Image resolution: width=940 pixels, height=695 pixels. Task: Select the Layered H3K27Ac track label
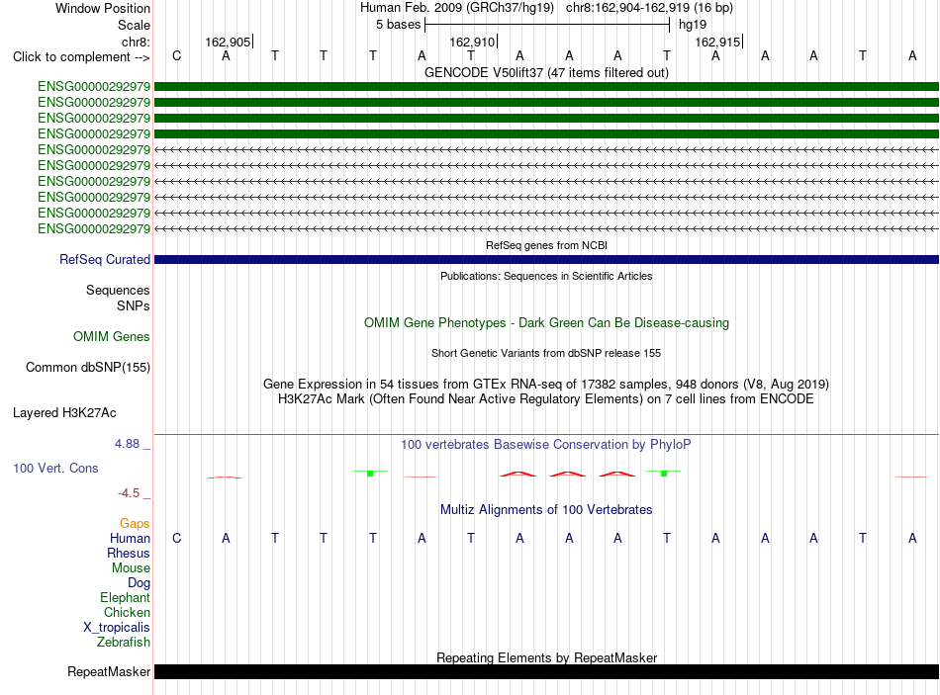[x=64, y=413]
